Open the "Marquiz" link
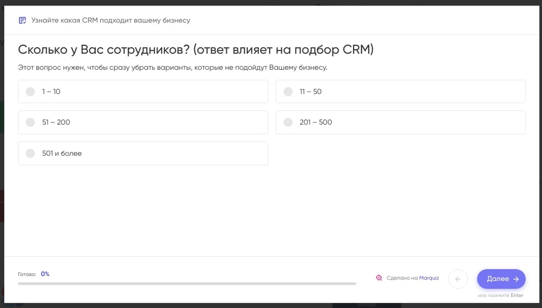The image size is (542, 308). 429,278
